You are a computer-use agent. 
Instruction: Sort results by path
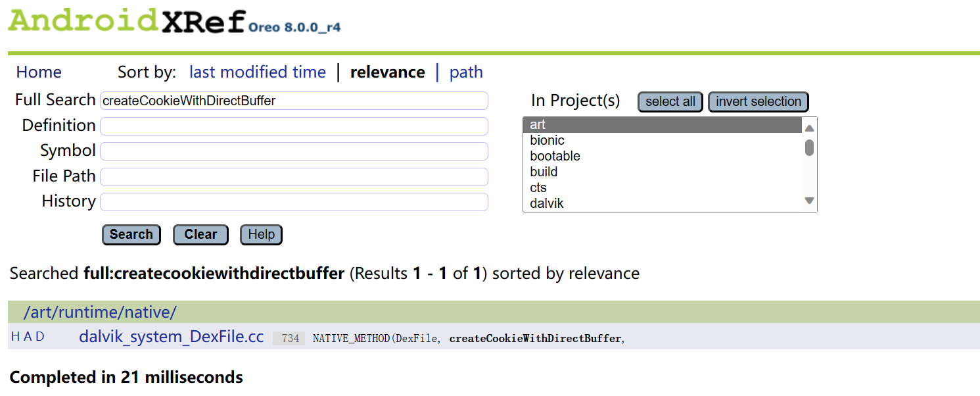[466, 72]
